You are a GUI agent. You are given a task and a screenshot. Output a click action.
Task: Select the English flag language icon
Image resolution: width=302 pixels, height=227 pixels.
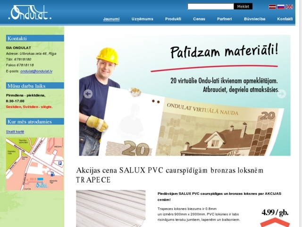[x=289, y=7]
